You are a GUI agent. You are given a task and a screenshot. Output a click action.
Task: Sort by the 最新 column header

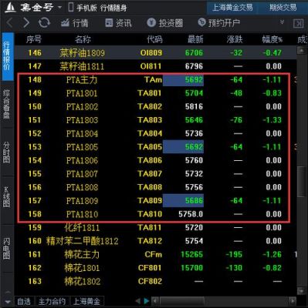[x=195, y=39]
